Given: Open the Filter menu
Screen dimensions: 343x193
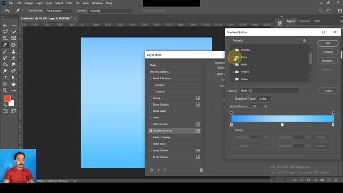Looking at the screenshot, I should 69,3.
